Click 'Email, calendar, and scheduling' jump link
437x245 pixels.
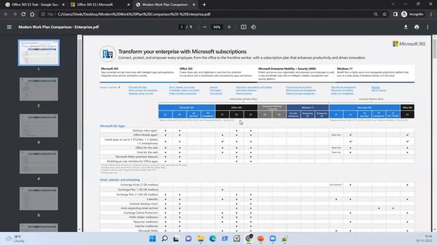pyautogui.click(x=143, y=91)
